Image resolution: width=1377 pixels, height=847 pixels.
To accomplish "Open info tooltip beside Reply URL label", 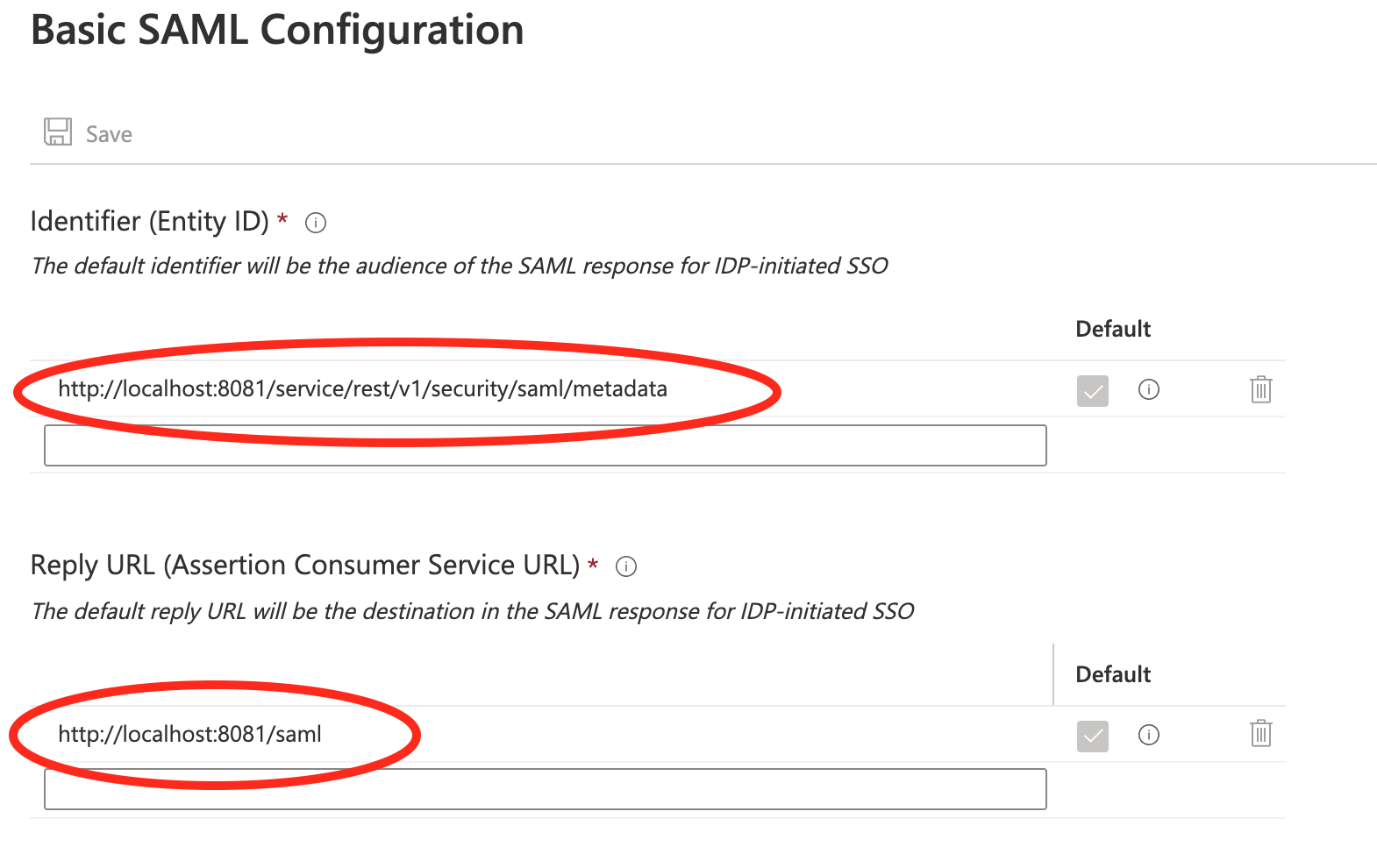I will [x=626, y=567].
